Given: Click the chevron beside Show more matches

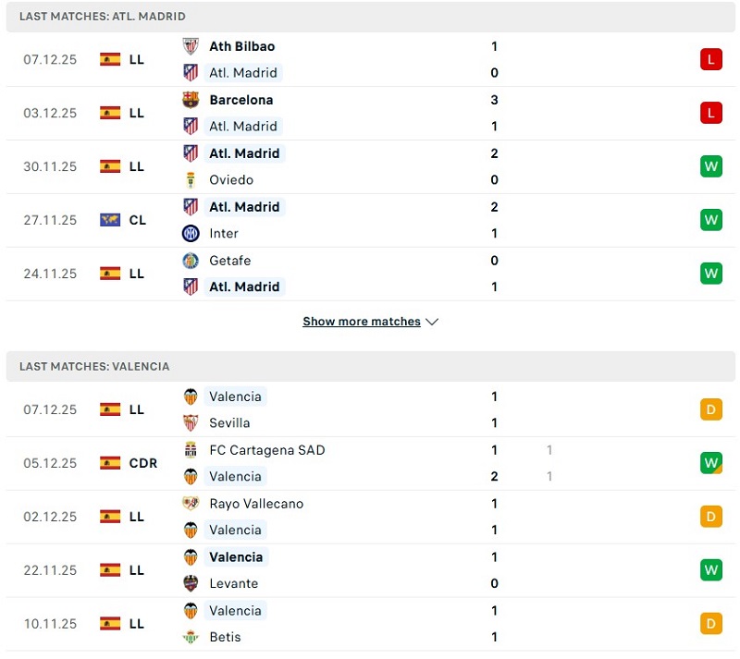Looking at the screenshot, I should point(432,322).
